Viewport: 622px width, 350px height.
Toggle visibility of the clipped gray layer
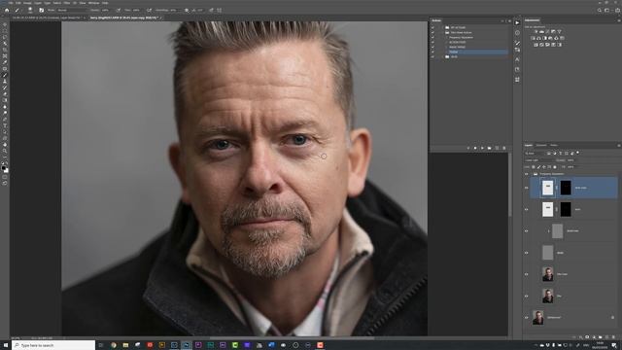pos(527,231)
